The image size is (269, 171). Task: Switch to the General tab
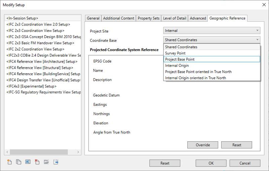pos(93,18)
